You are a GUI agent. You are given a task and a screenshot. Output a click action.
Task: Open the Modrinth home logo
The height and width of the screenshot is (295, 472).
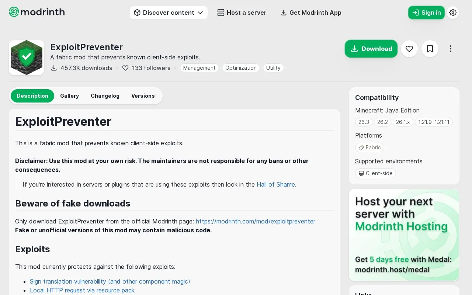click(x=37, y=12)
